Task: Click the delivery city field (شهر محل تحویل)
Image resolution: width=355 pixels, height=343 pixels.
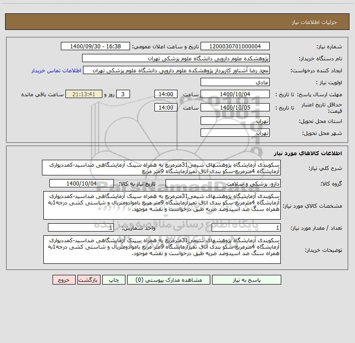Action: click(235, 133)
